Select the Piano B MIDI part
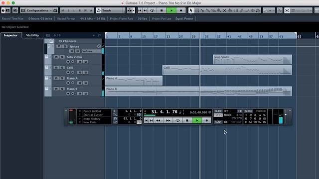Image resolution: width=319 pixels, height=179 pixels. 198,91
